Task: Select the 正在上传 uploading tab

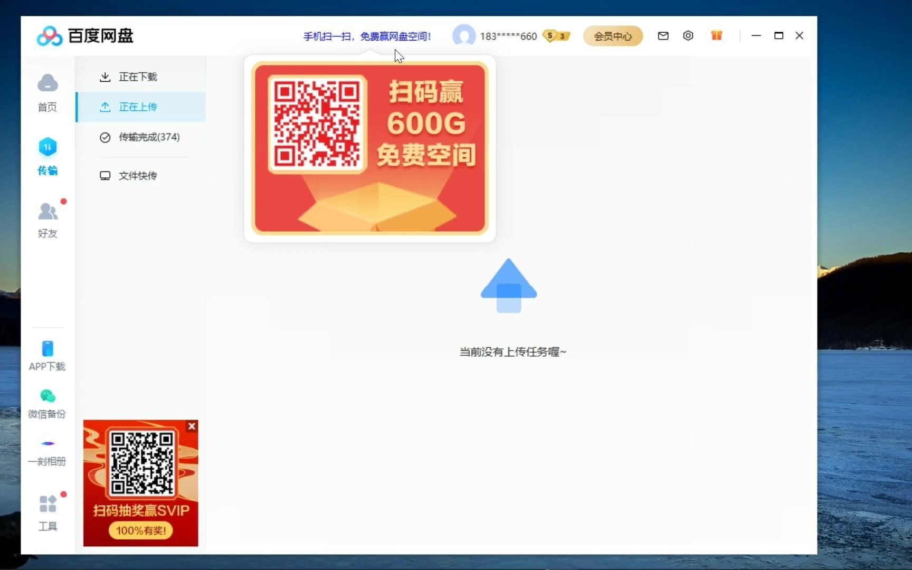Action: tap(140, 107)
